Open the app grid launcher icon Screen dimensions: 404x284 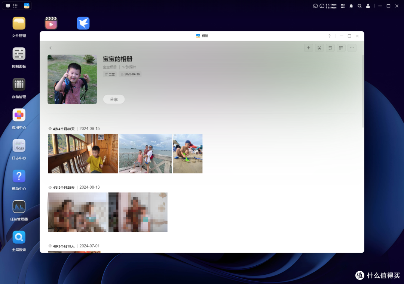tap(15, 6)
